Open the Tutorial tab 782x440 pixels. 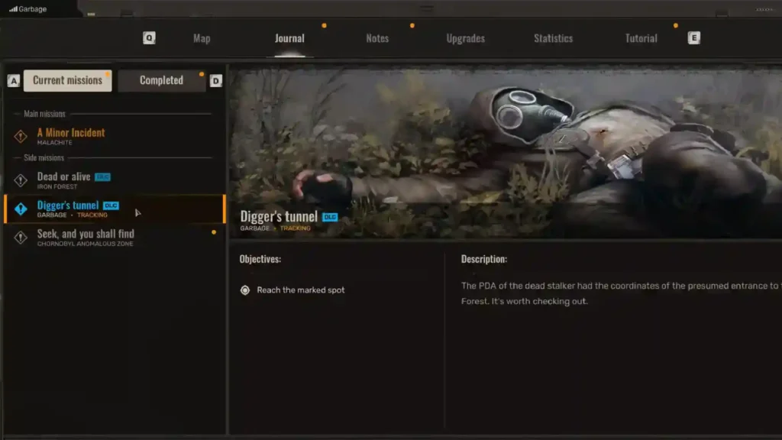pyautogui.click(x=641, y=38)
